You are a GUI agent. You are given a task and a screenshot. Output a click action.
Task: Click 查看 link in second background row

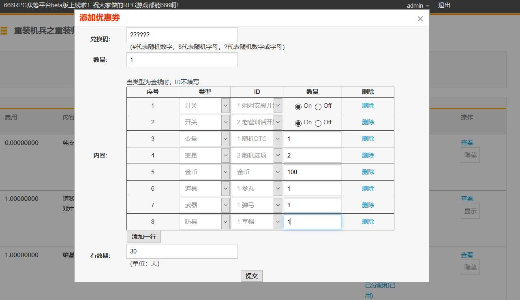467,199
